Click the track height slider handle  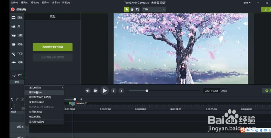coord(12,108)
